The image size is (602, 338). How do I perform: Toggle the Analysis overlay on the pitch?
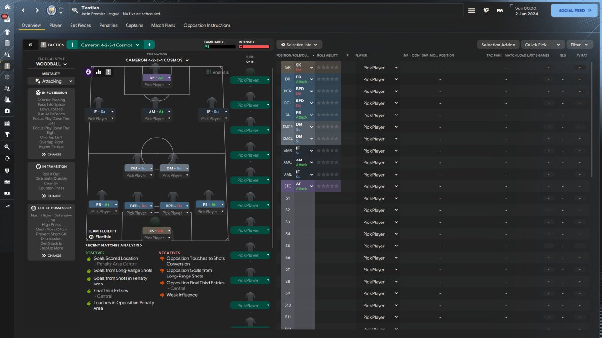217,72
